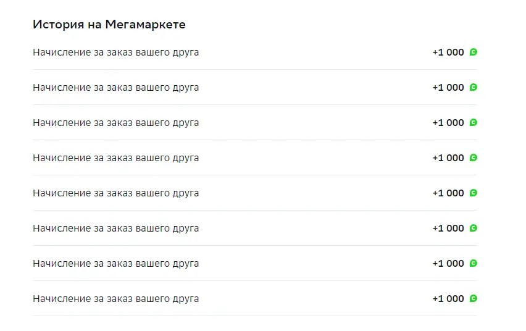This screenshot has height=331, width=526.
Task: Click the green bonus icon in second row
Action: coord(474,87)
